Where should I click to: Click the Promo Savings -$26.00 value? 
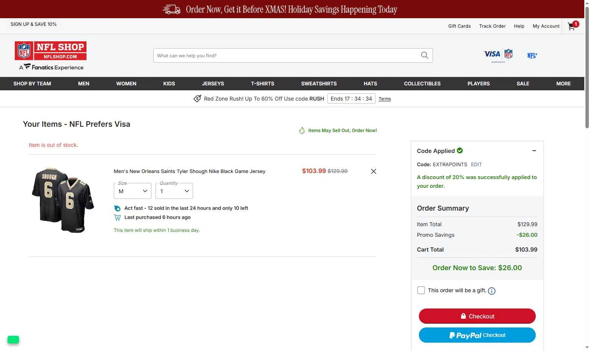coord(527,235)
